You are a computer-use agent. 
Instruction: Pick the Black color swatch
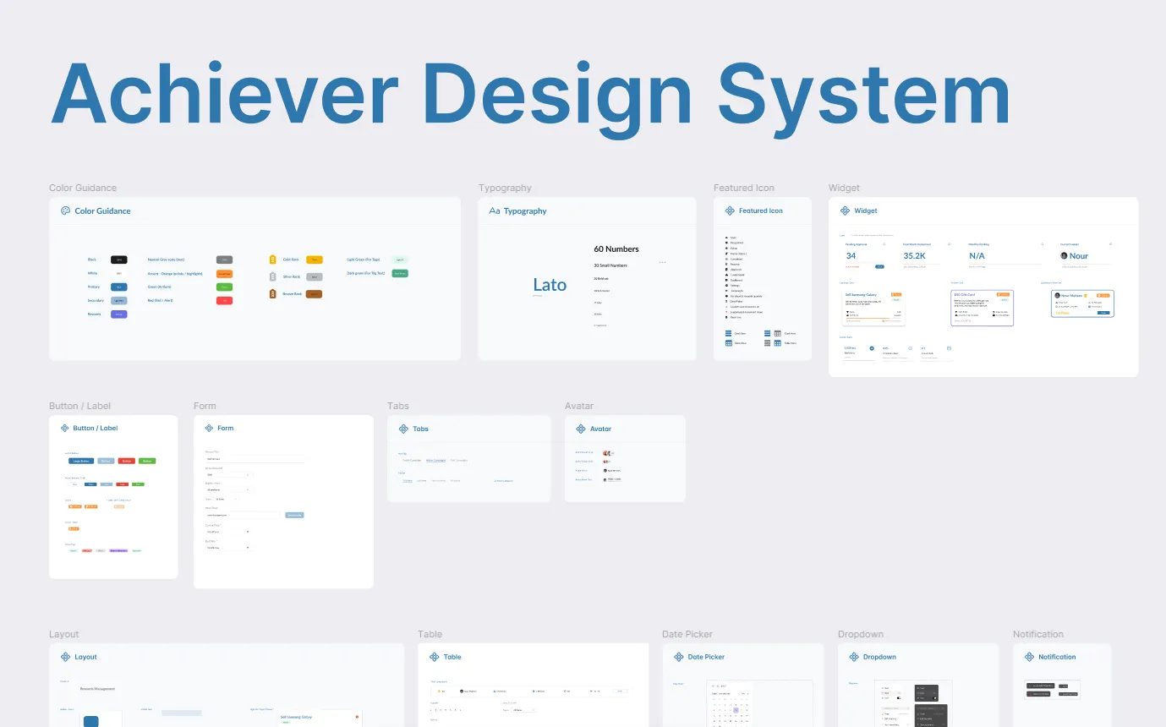[119, 260]
